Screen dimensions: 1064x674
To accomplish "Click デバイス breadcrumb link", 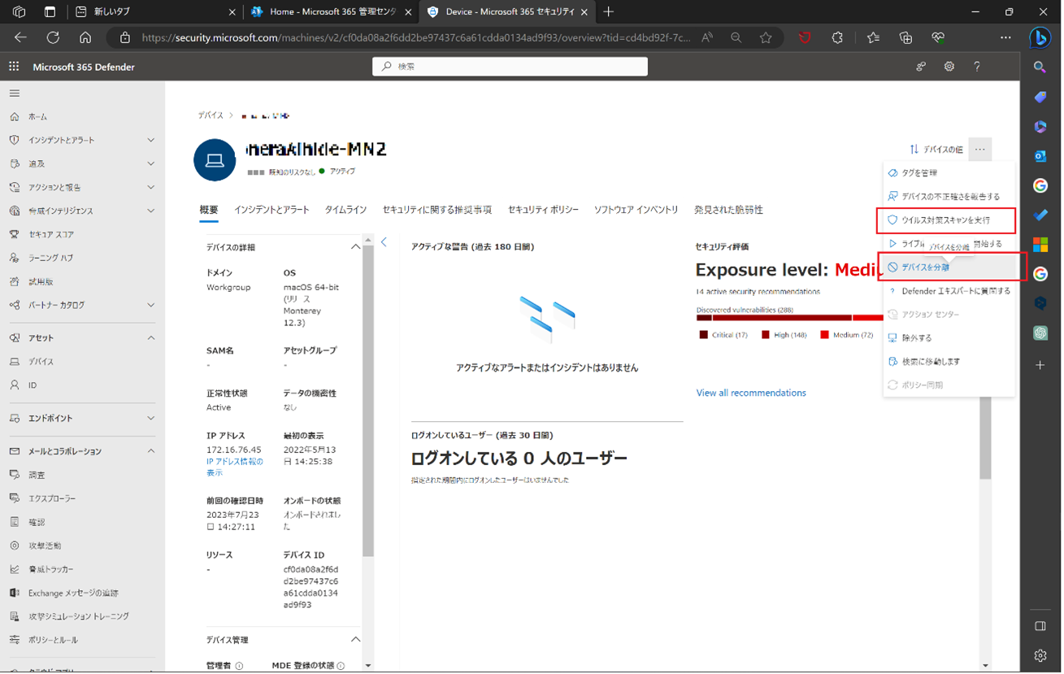I will [211, 115].
